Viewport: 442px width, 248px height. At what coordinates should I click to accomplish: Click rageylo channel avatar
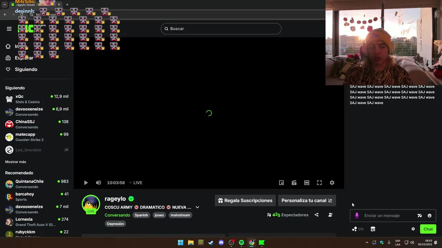click(91, 204)
